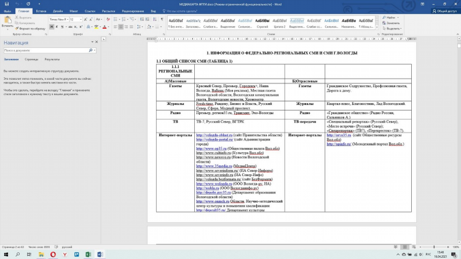The width and height of the screenshot is (461, 259).
Task: Decrease paragraph indent
Action: (142, 20)
